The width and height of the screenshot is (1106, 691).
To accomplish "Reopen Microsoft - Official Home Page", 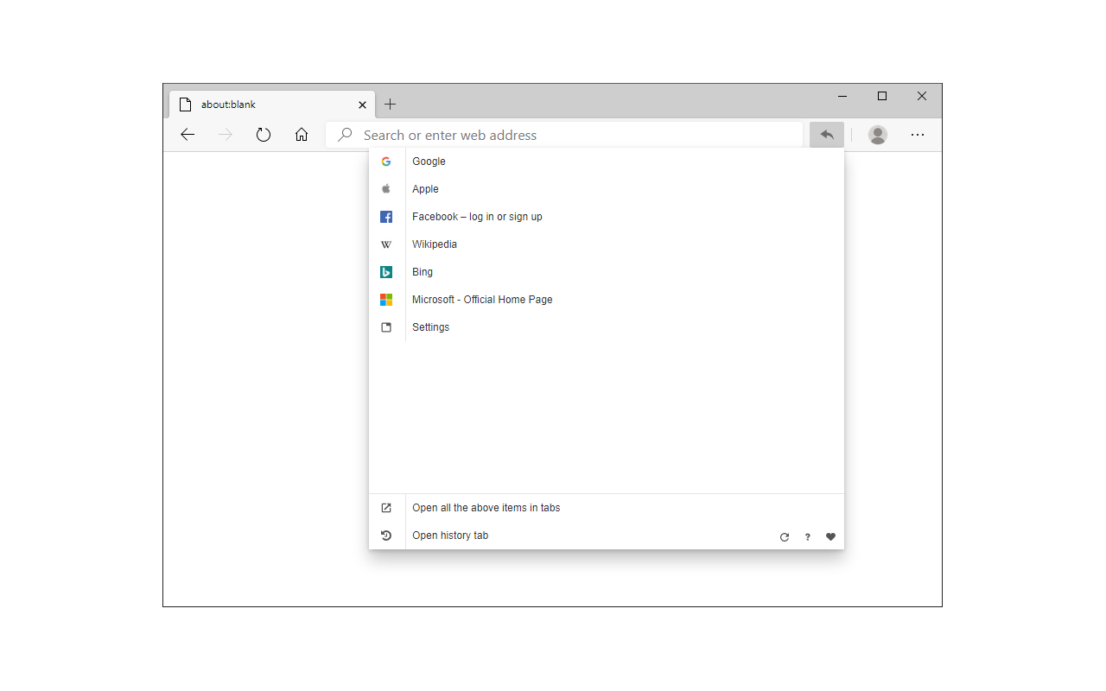I will click(607, 300).
